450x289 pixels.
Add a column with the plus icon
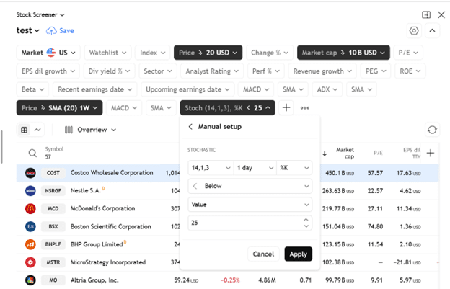point(431,153)
